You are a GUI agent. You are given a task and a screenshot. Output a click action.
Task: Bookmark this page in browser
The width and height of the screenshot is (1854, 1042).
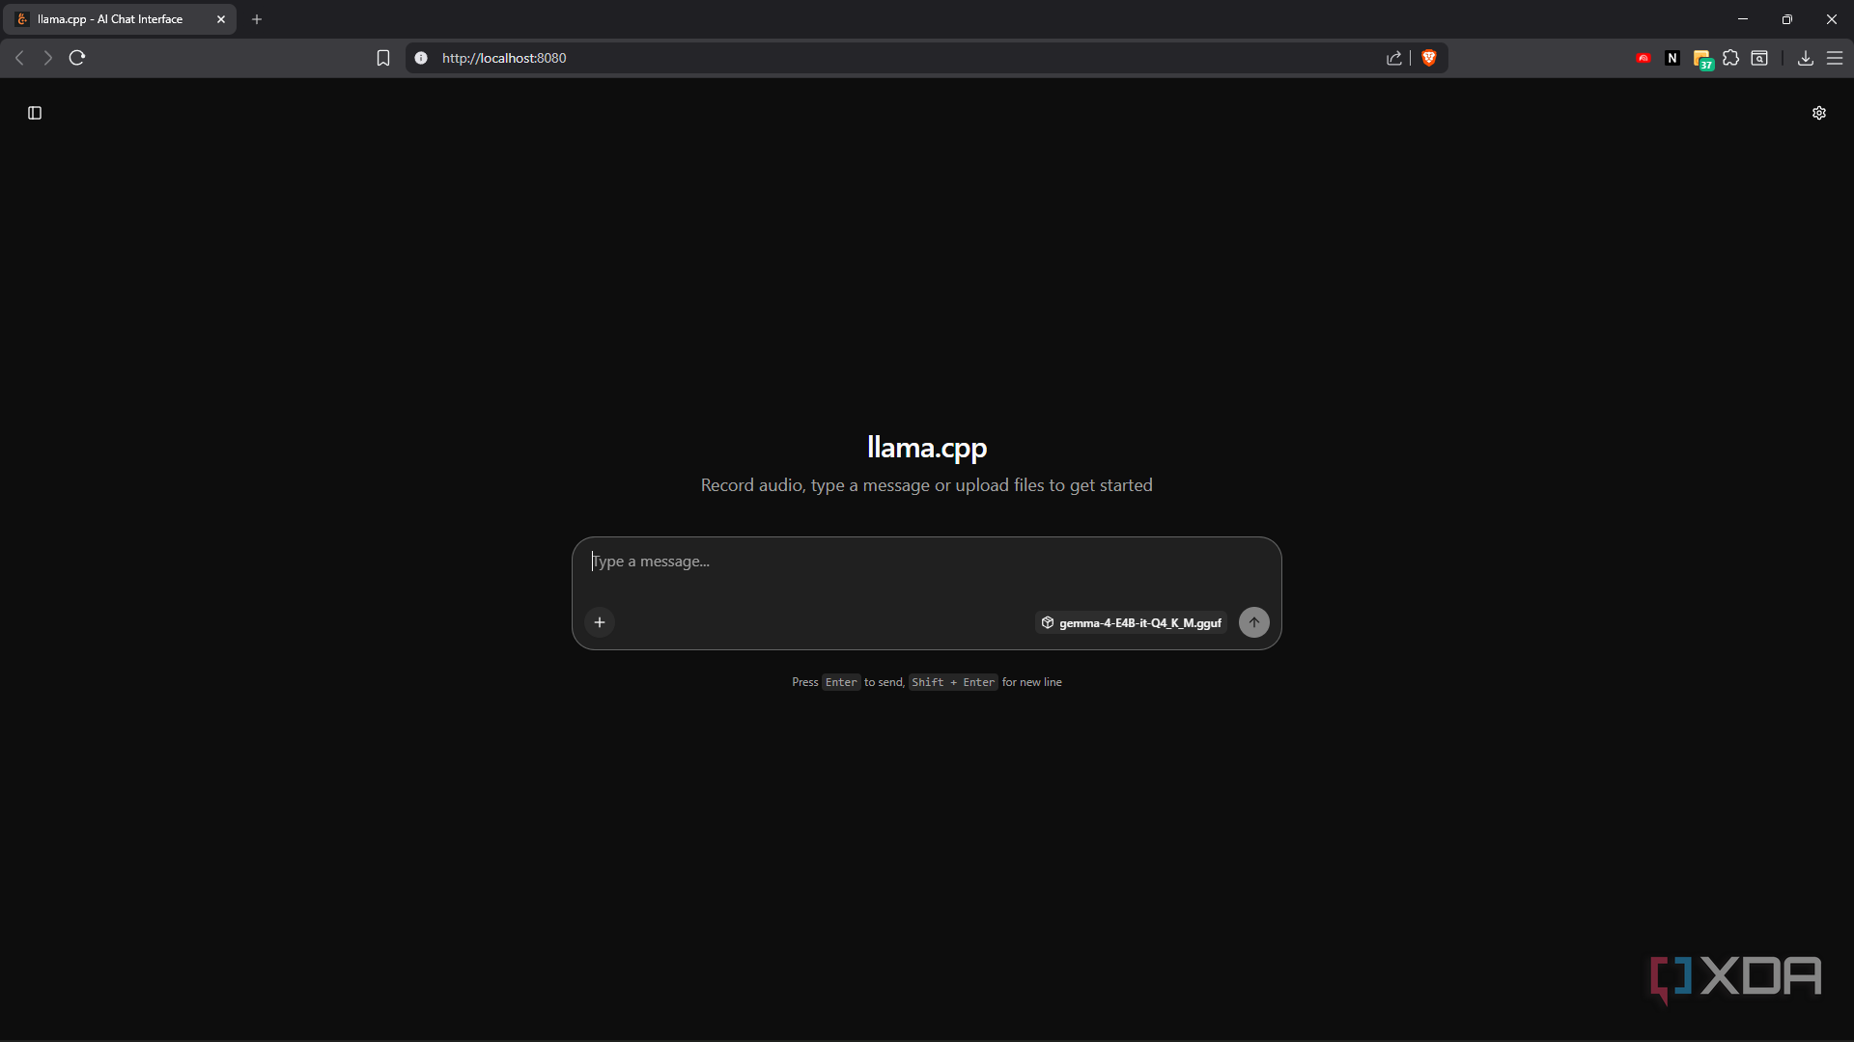pyautogui.click(x=383, y=58)
